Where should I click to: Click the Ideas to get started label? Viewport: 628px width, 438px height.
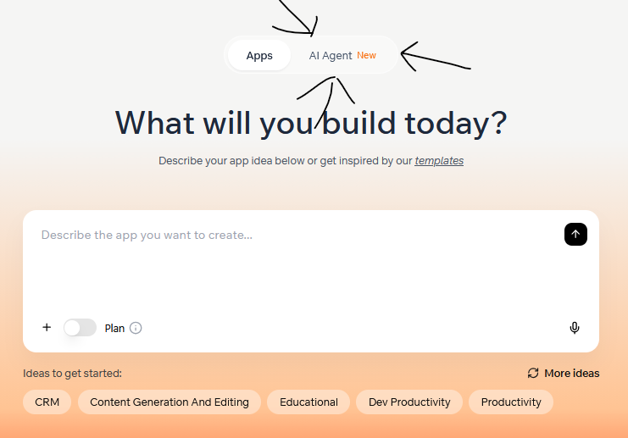tap(72, 373)
